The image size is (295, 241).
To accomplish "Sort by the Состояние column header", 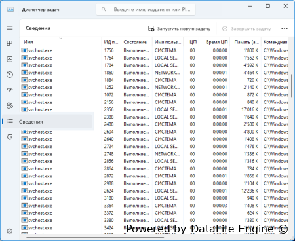I will coord(136,42).
